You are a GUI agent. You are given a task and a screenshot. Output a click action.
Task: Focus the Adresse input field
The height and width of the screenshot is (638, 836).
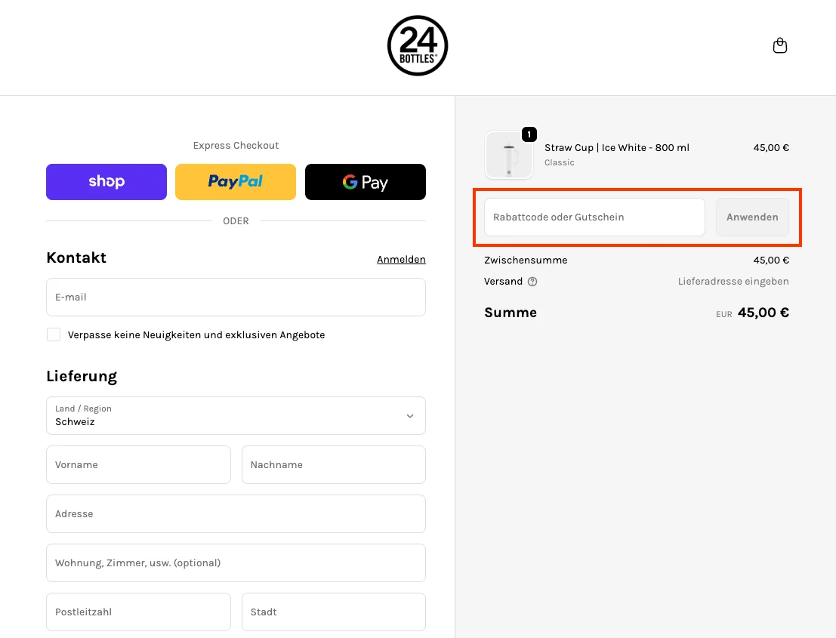coord(236,514)
